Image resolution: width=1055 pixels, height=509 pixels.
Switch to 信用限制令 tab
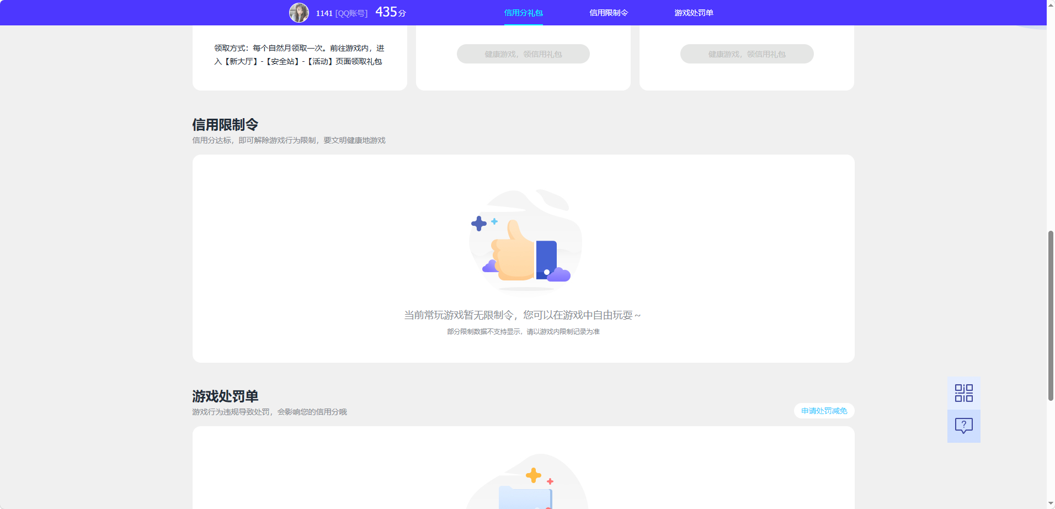(x=609, y=13)
